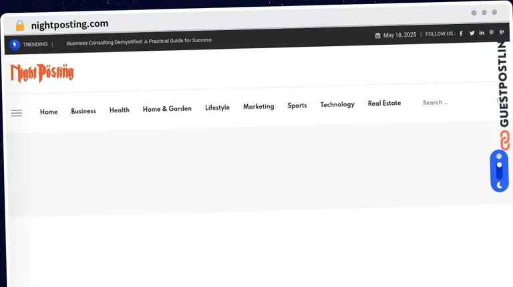Open the Pinterest social icon
Image resolution: width=513 pixels, height=287 pixels.
(492, 33)
